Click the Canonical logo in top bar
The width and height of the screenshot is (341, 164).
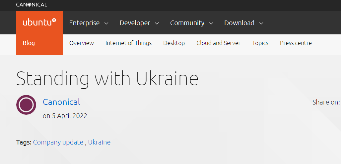click(32, 5)
